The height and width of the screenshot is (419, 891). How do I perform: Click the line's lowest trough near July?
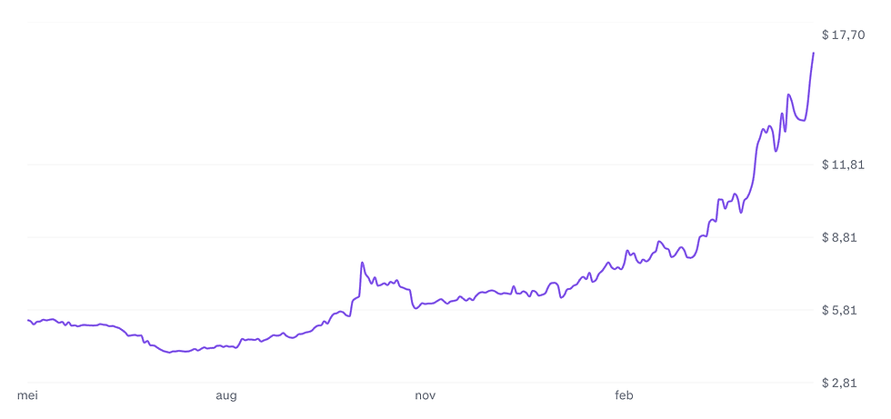pyautogui.click(x=170, y=353)
